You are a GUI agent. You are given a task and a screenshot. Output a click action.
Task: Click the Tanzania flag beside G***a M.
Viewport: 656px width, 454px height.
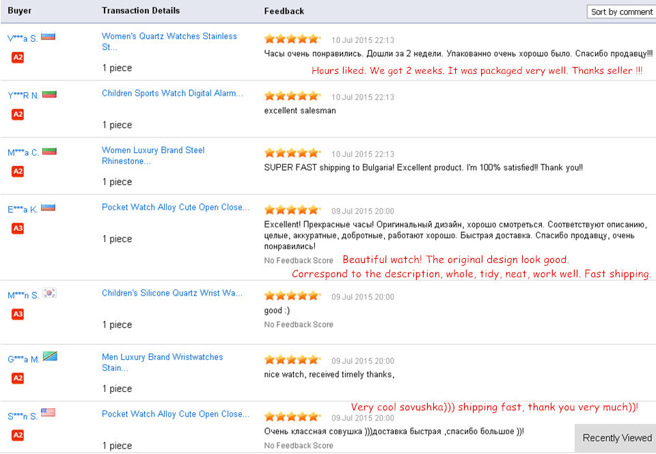[x=50, y=356]
